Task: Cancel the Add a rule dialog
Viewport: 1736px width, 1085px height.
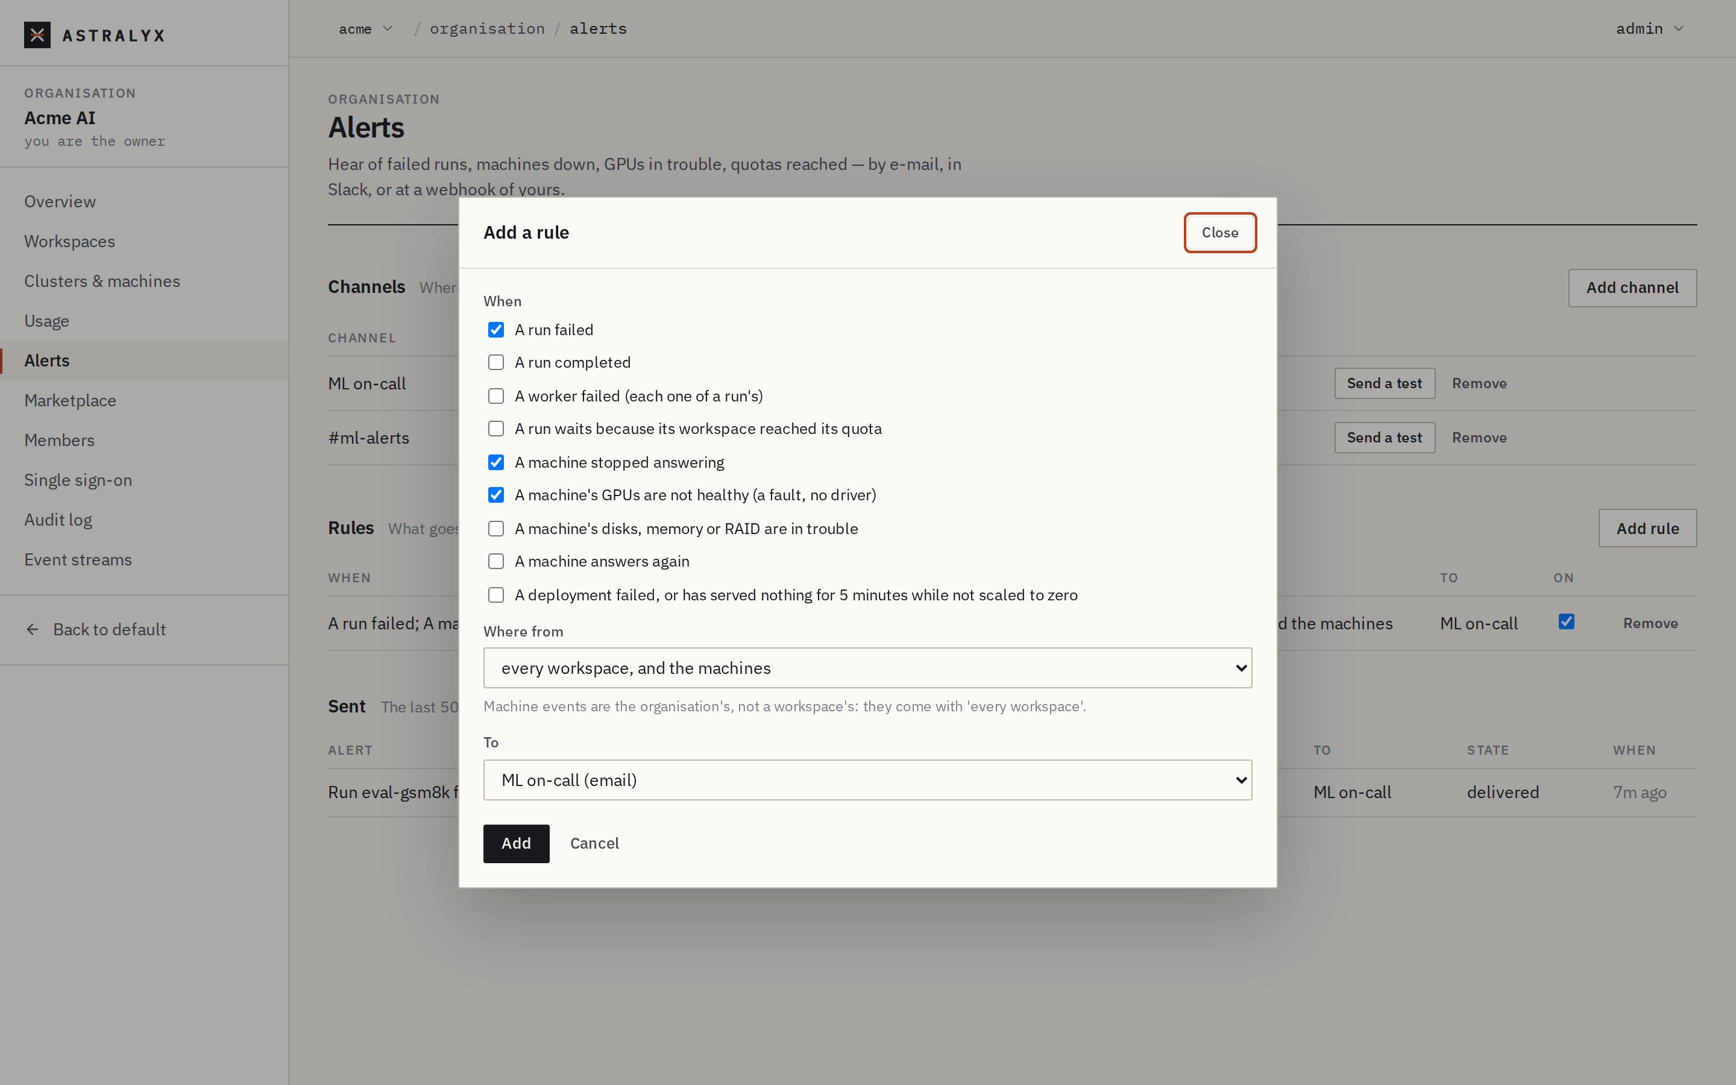Action: [594, 843]
